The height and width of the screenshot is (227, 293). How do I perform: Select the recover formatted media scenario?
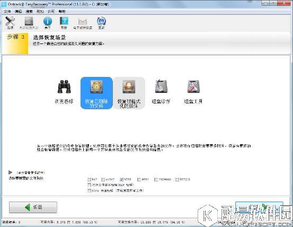tap(129, 93)
